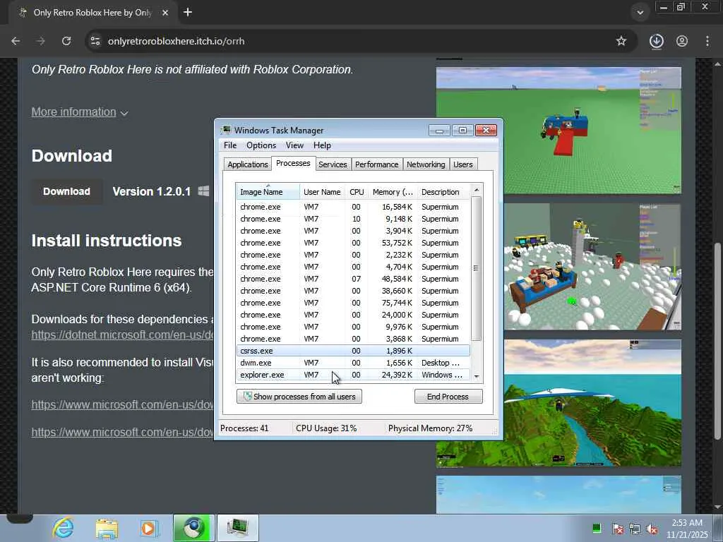
Task: Open the dotnet.microsoft.com link
Action: [122, 335]
